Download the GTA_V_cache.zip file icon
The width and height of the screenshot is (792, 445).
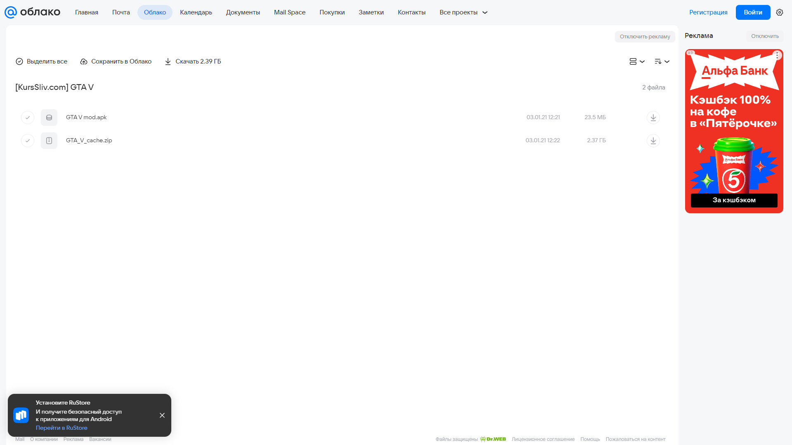(653, 141)
